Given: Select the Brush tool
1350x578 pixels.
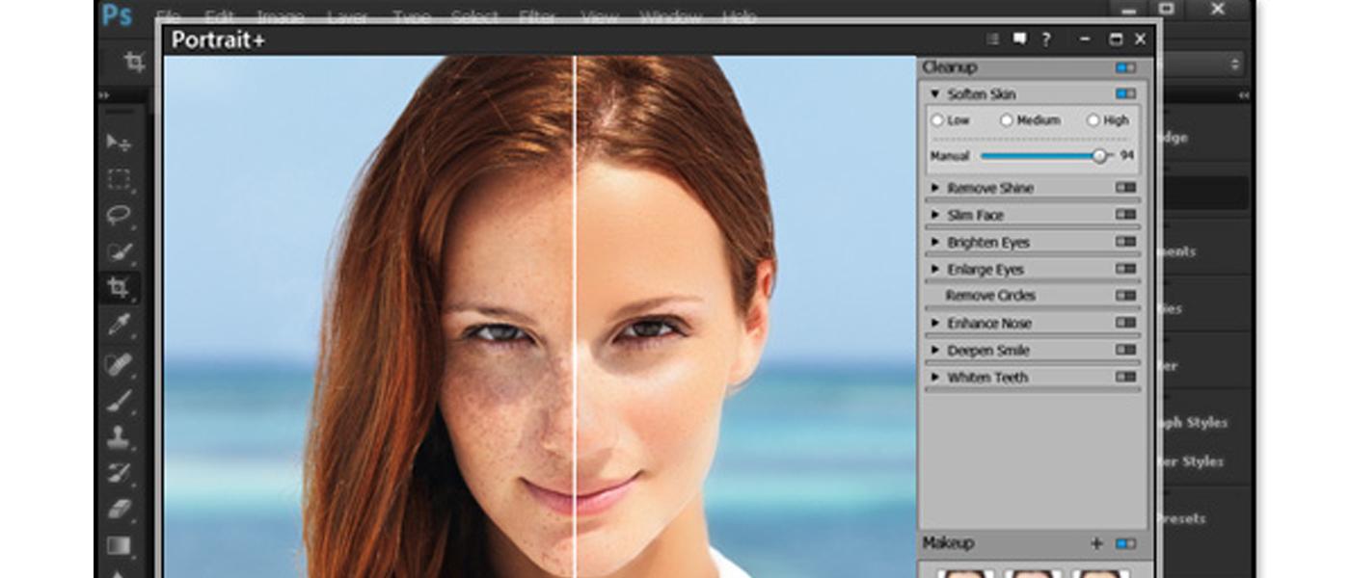Looking at the screenshot, I should click(x=120, y=401).
